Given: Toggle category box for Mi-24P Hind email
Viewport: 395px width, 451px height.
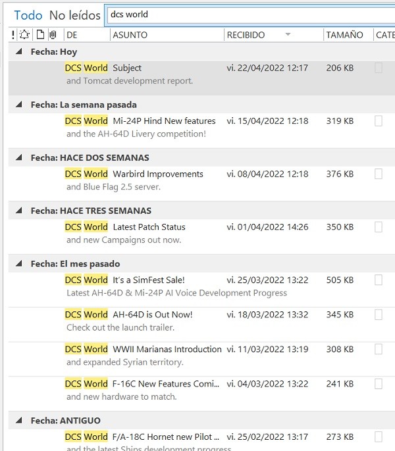Looking at the screenshot, I should (379, 121).
